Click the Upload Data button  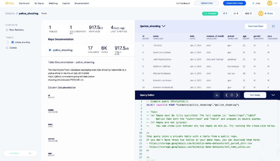click(x=206, y=3)
